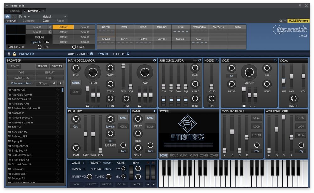Viewport: 314px width, 193px height.
Task: Click the circled R icon in morph section
Action: pos(50,32)
